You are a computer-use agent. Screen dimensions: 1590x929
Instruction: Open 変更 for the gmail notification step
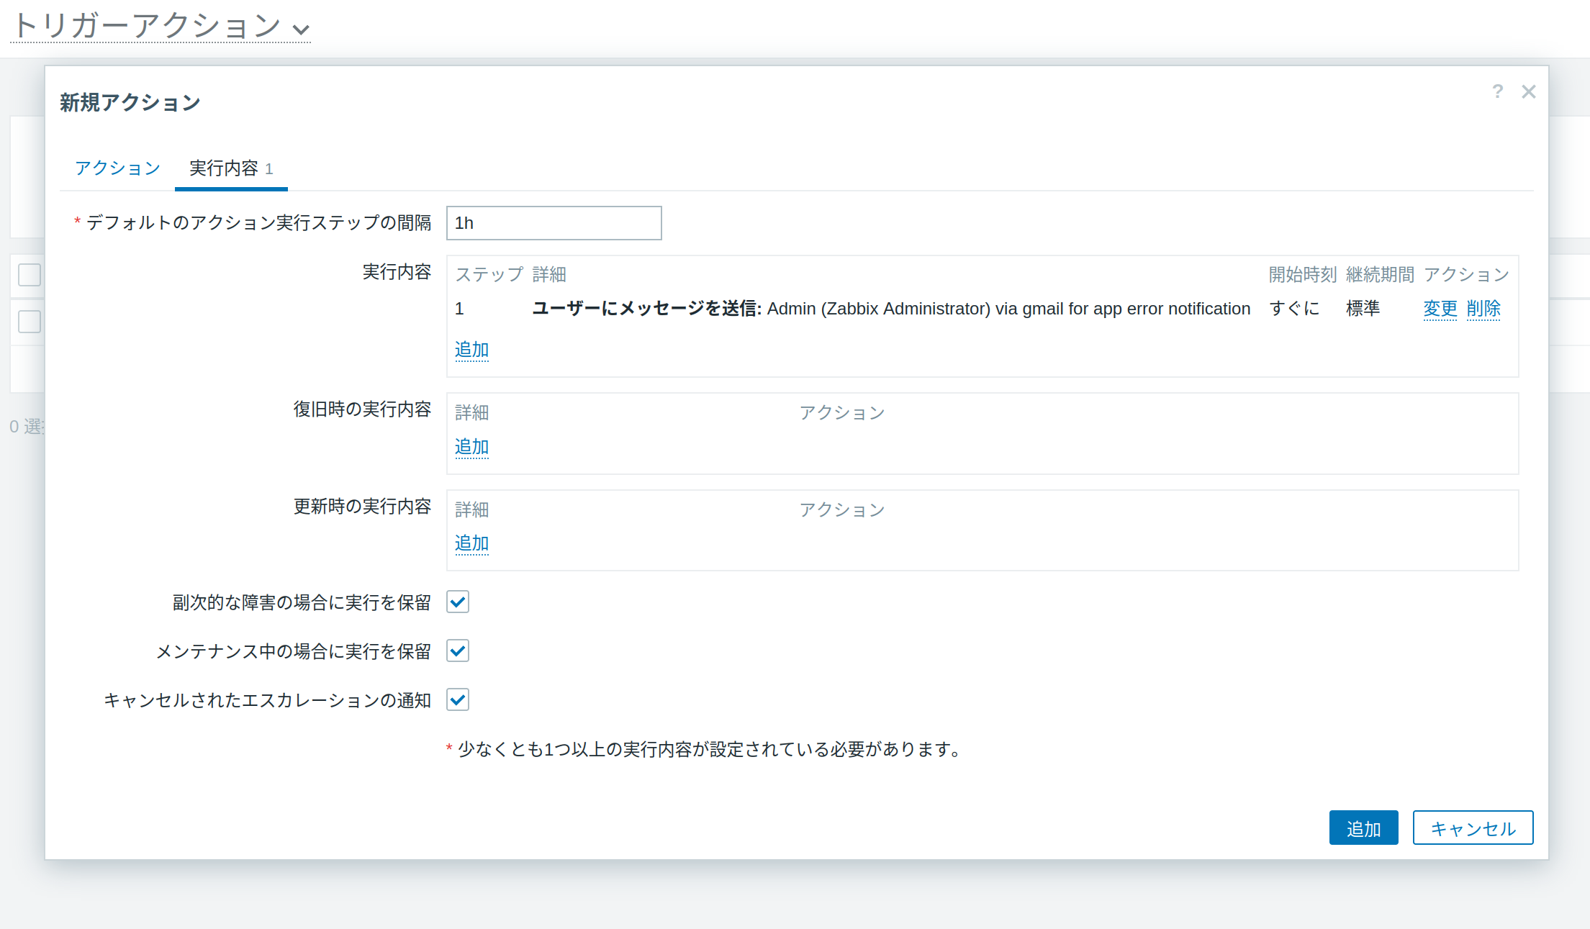click(1440, 309)
